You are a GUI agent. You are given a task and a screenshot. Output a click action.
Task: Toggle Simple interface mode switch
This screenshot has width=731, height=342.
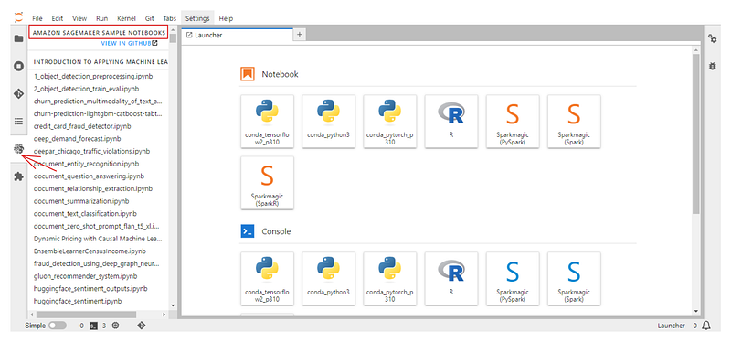pyautogui.click(x=58, y=326)
